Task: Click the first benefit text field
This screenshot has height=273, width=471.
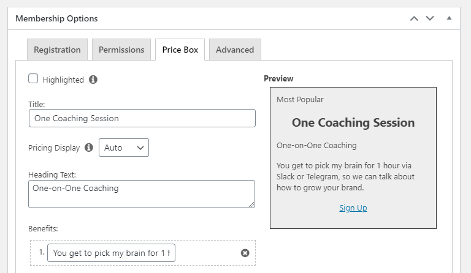Action: coord(111,253)
